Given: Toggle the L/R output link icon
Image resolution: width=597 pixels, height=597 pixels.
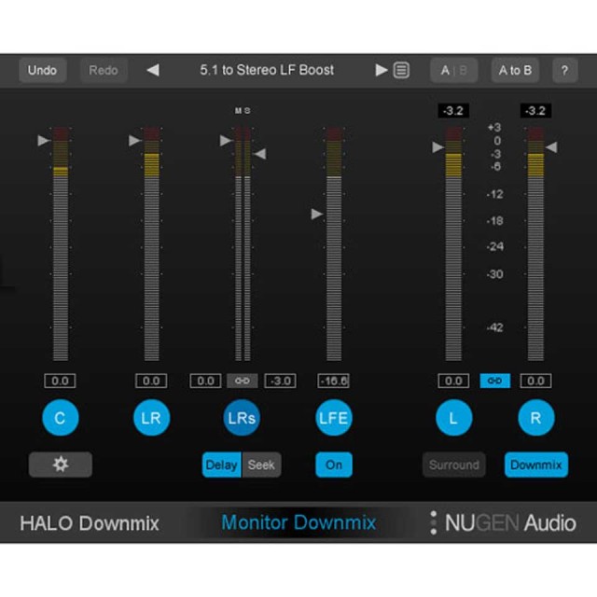Looking at the screenshot, I should [495, 381].
